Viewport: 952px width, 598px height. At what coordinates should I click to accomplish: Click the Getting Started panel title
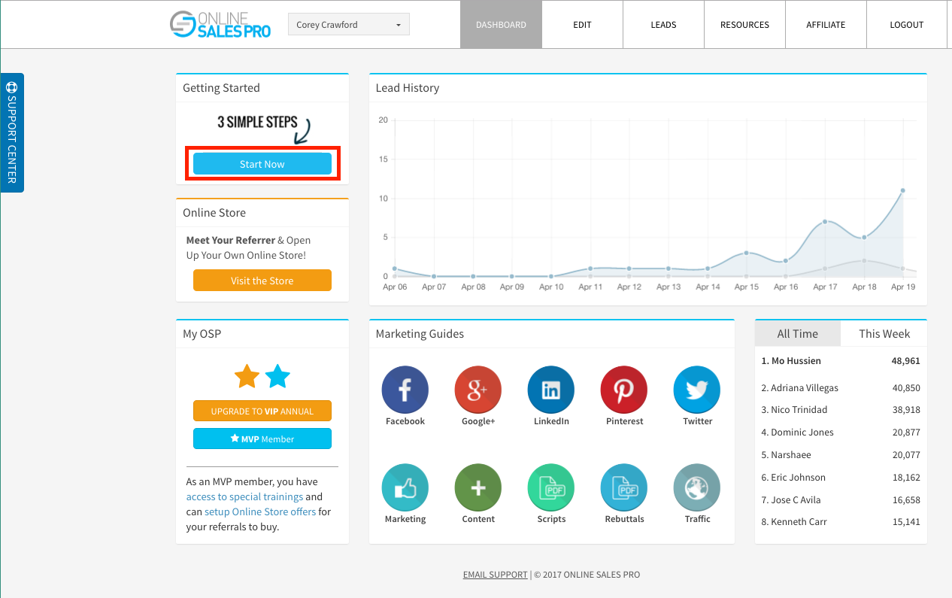(x=221, y=88)
